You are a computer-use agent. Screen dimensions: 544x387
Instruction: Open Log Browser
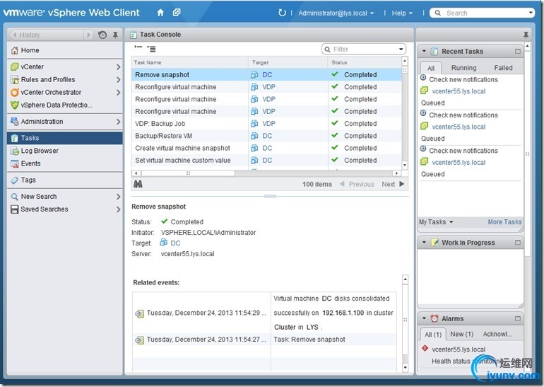tap(64, 151)
